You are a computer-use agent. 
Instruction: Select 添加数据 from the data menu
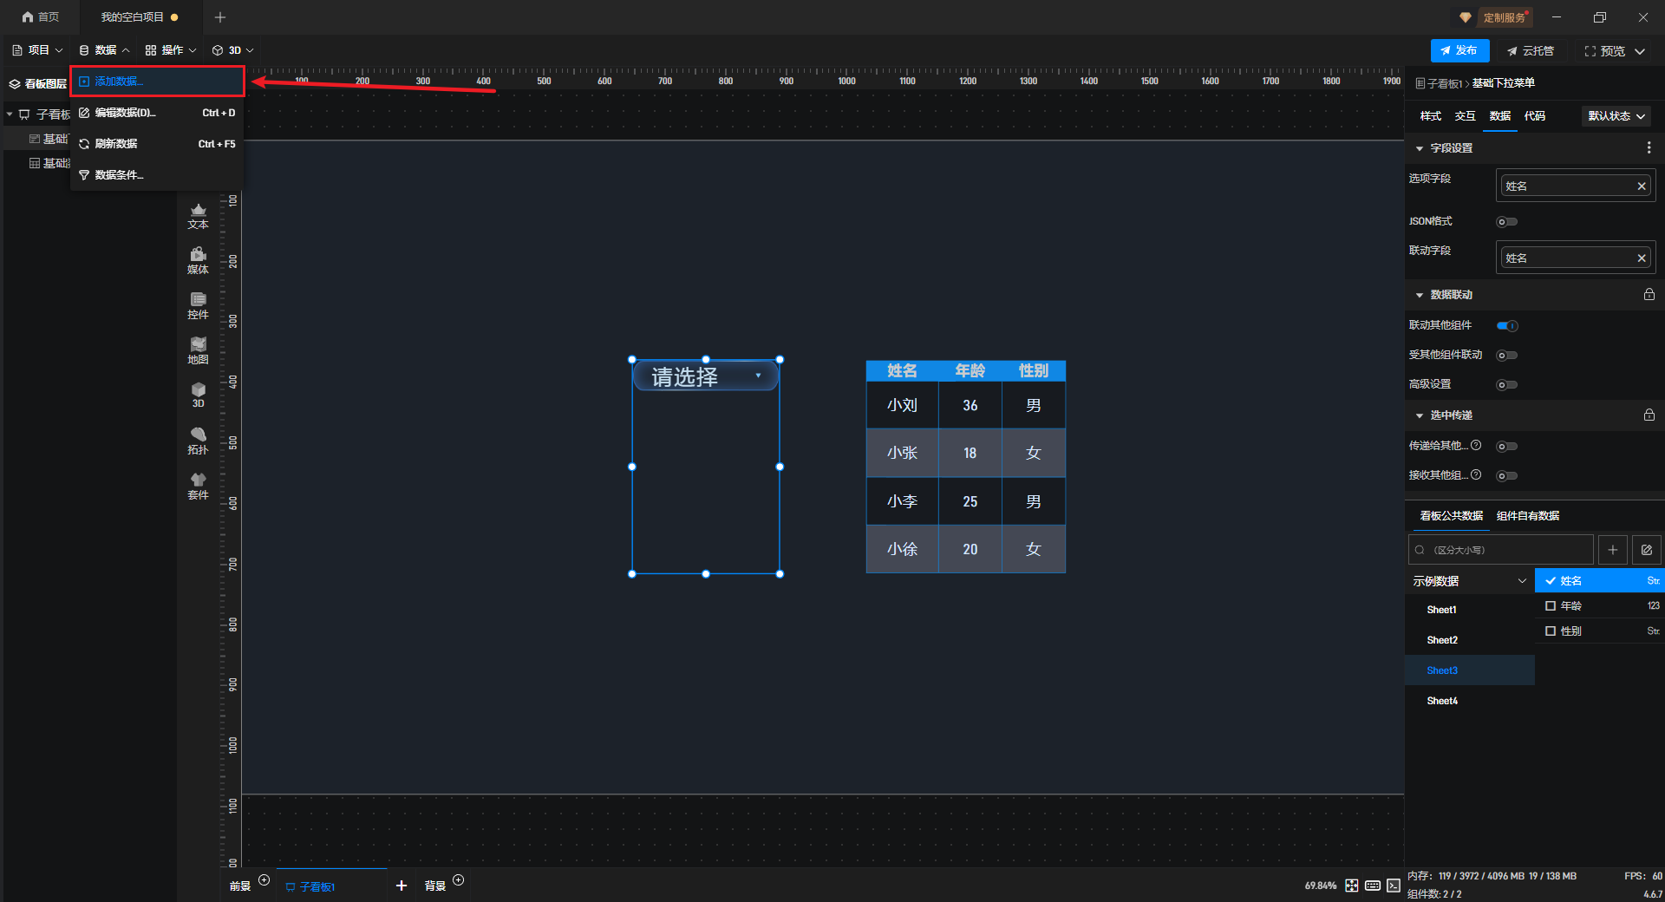tap(120, 82)
